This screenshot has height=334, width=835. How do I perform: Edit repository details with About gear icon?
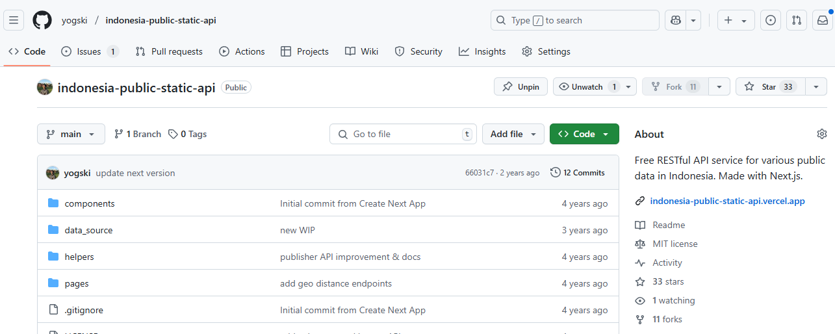[822, 134]
